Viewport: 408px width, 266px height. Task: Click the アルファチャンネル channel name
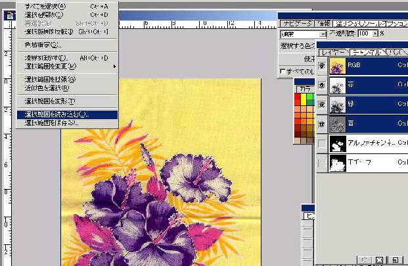click(371, 143)
